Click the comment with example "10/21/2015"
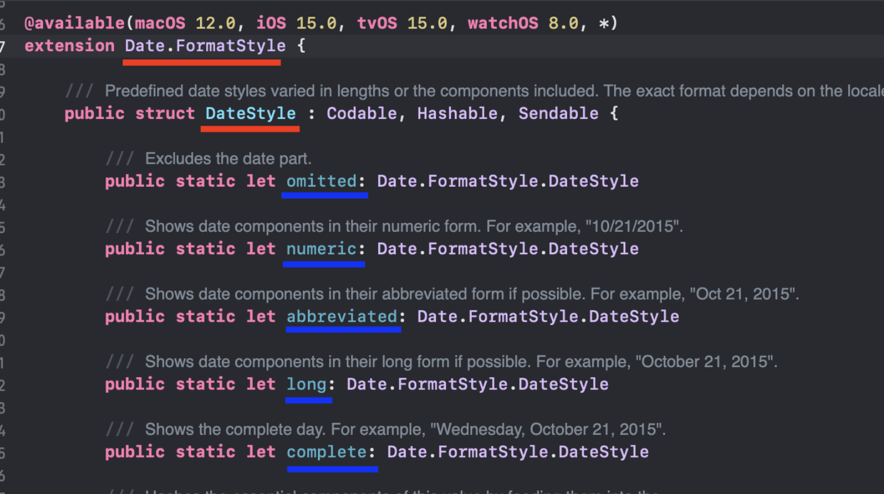 [x=394, y=226]
